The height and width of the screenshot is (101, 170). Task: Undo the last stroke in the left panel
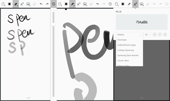pyautogui.click(x=41, y=4)
